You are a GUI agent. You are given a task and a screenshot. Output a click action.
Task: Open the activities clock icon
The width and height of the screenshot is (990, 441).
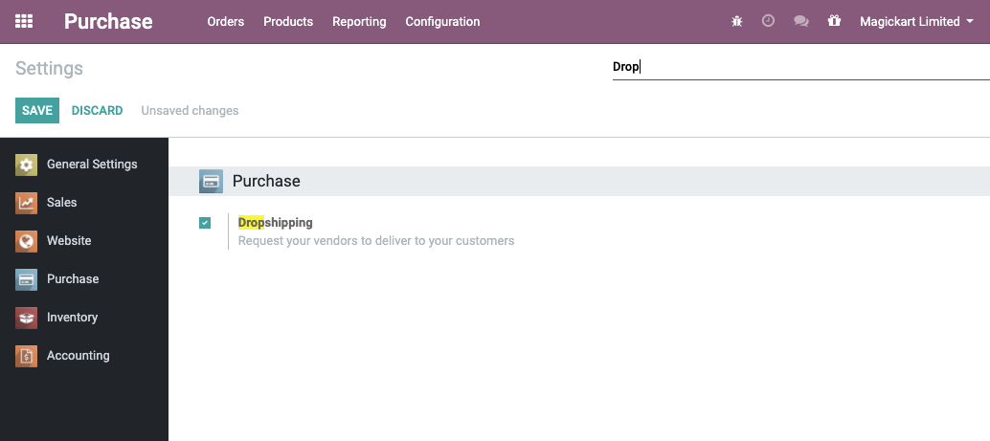[x=768, y=21]
